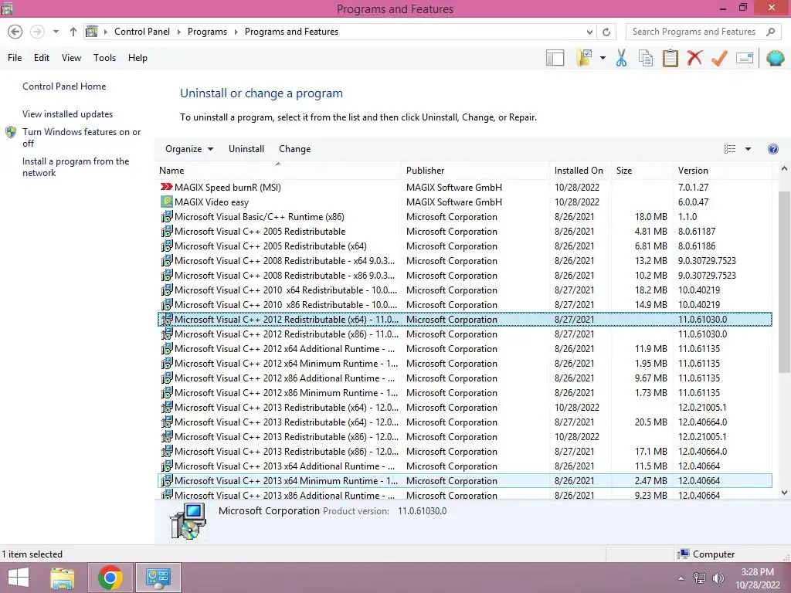Expand the folder options toolbar dropdown arrow

tap(603, 58)
